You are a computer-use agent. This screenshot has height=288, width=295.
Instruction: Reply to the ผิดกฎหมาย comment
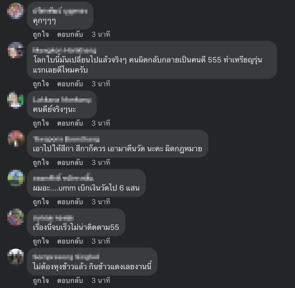[x=70, y=163]
